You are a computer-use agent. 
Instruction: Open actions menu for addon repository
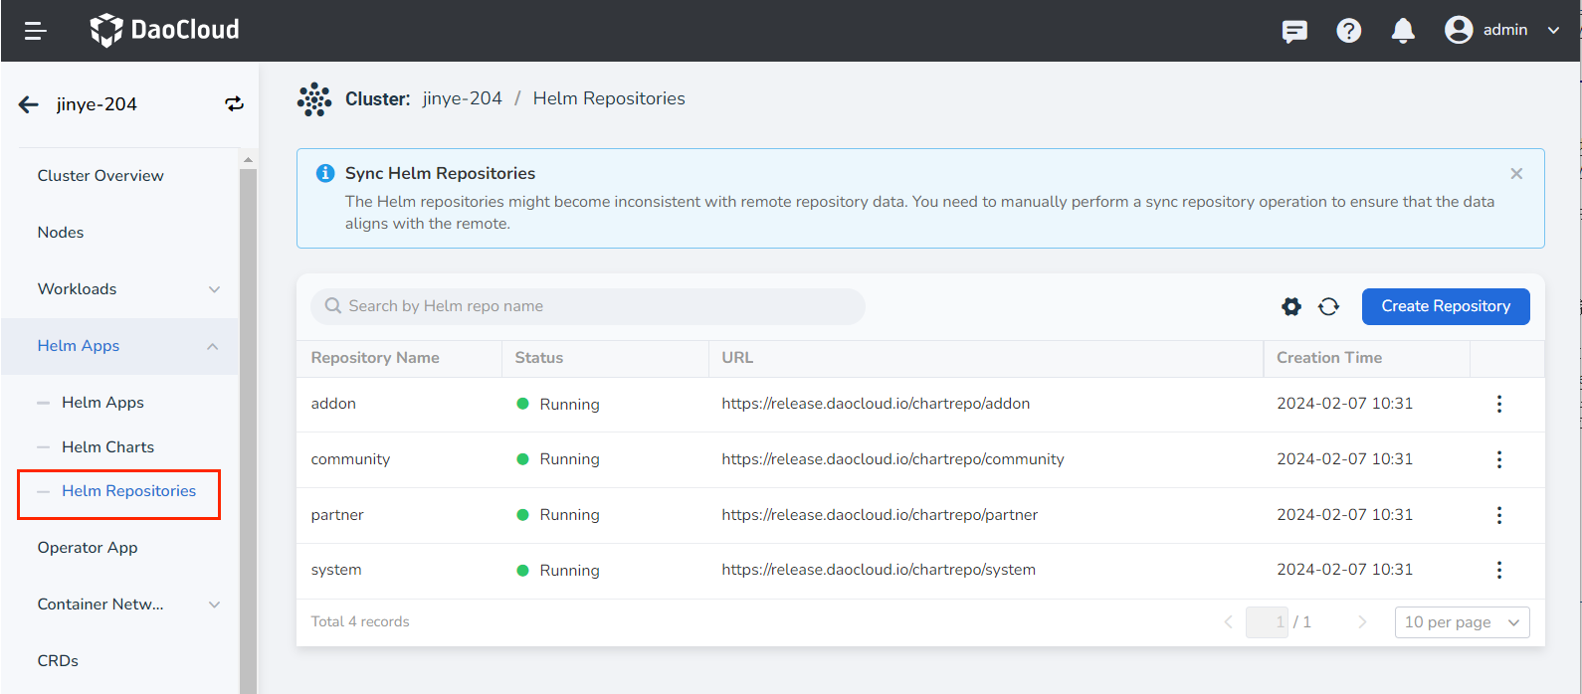[x=1498, y=404]
